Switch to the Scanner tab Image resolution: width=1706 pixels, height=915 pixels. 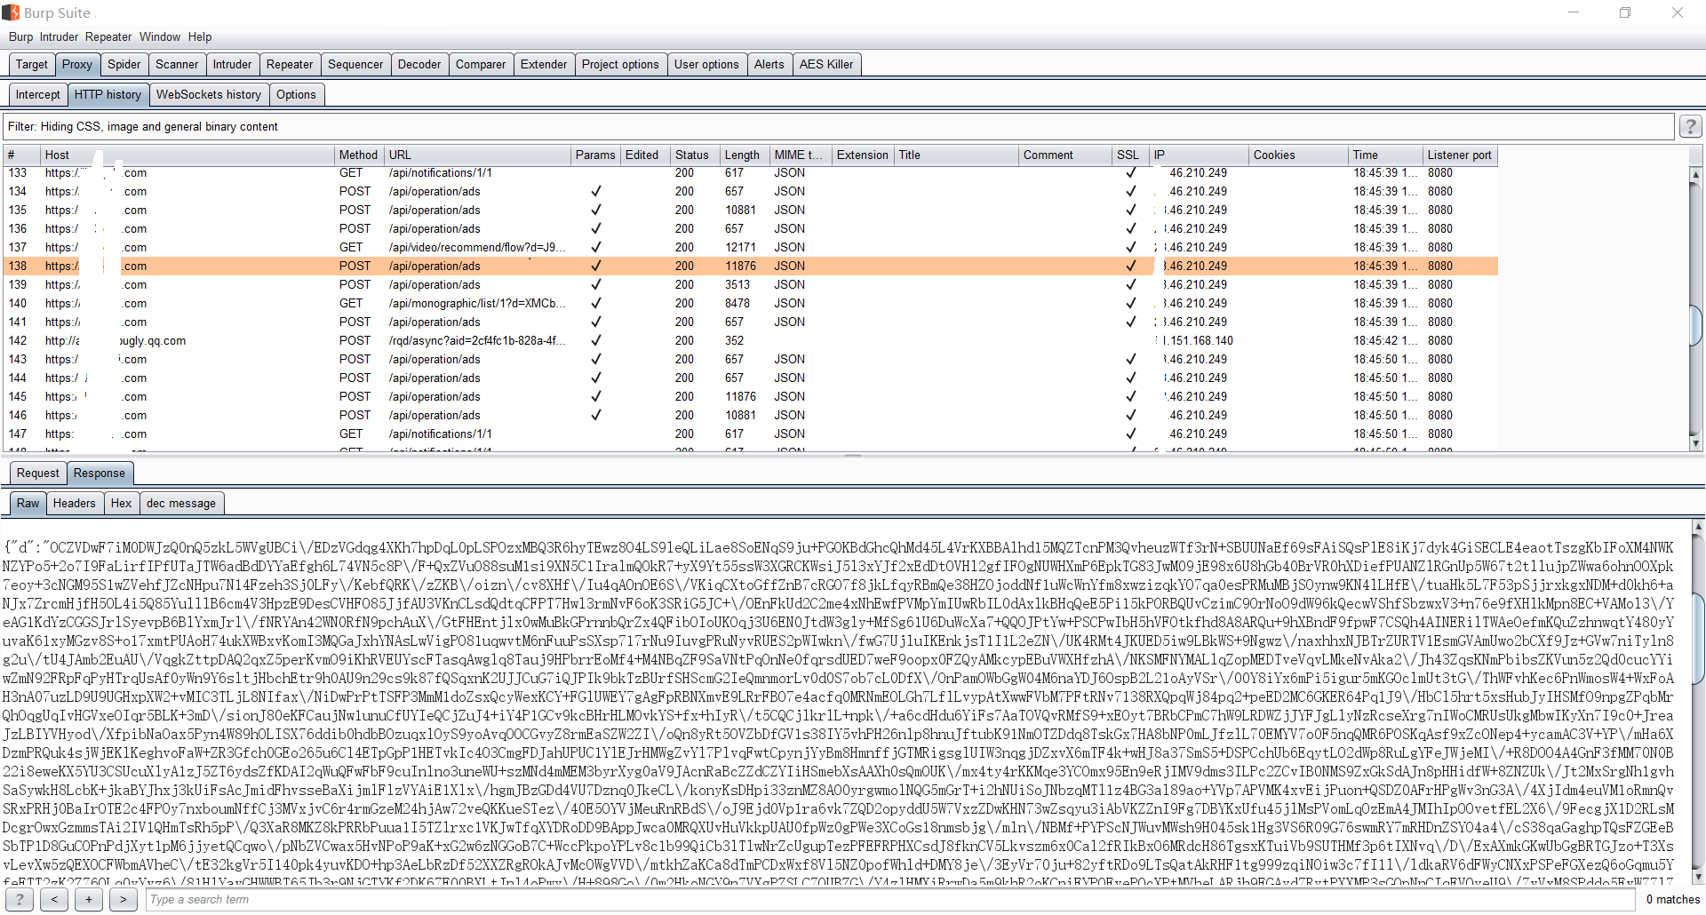tap(177, 65)
